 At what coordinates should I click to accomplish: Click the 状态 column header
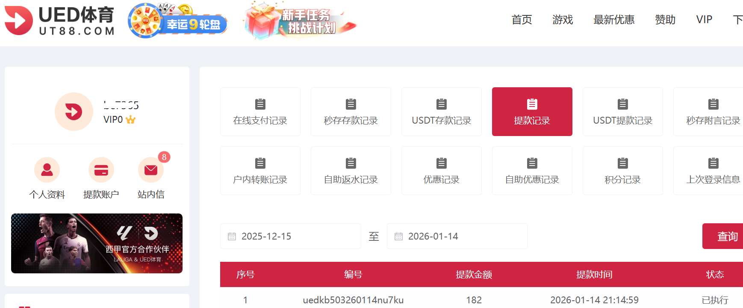(x=715, y=275)
